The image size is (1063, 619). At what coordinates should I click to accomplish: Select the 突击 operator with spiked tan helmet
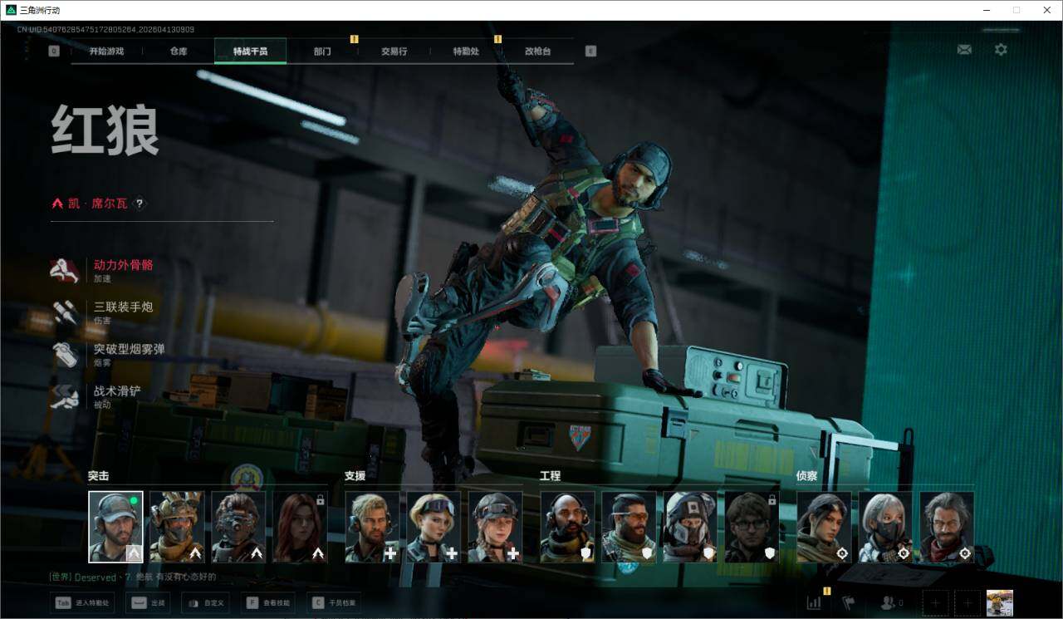coord(177,527)
